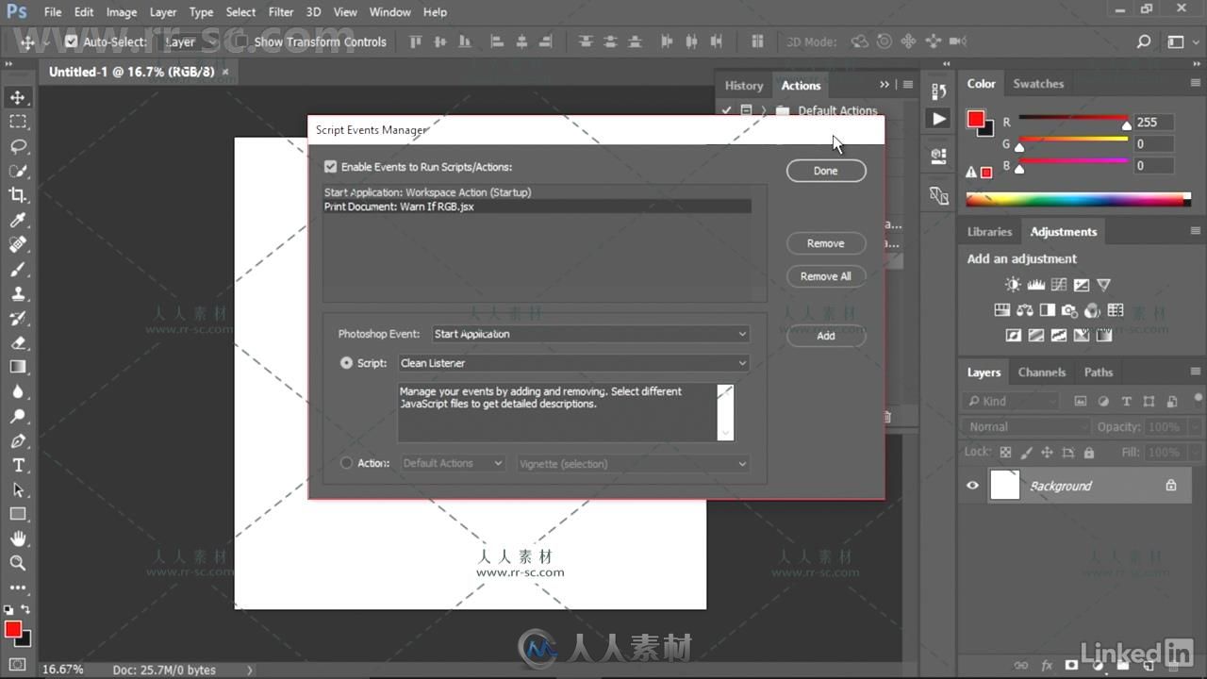Click the red foreground color swatch in Color panel
Viewport: 1207px width, 679px height.
point(976,120)
